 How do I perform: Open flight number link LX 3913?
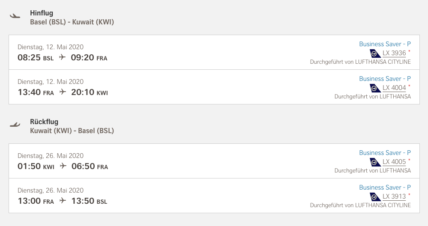[394, 196]
